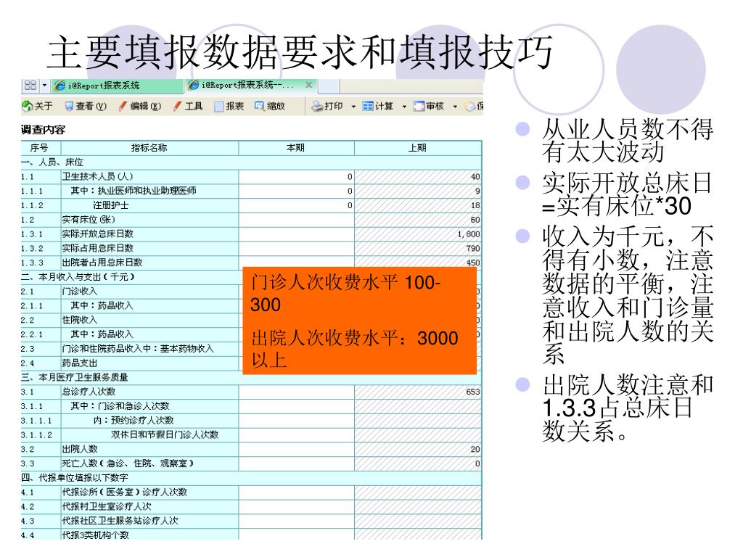
Task: Open the tab list dropdown arrow
Action: [x=44, y=86]
